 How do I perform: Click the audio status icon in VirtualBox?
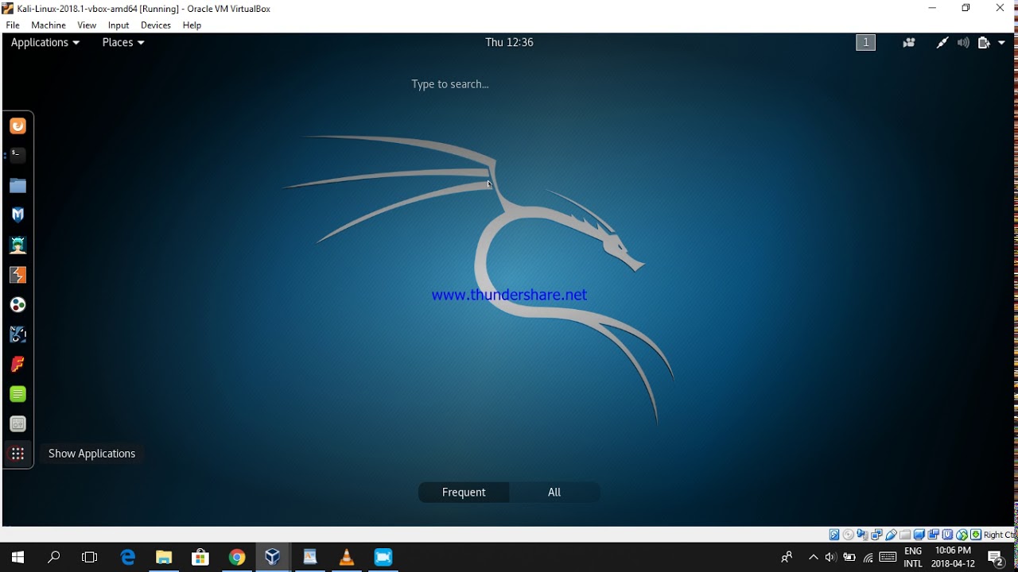coord(863,535)
